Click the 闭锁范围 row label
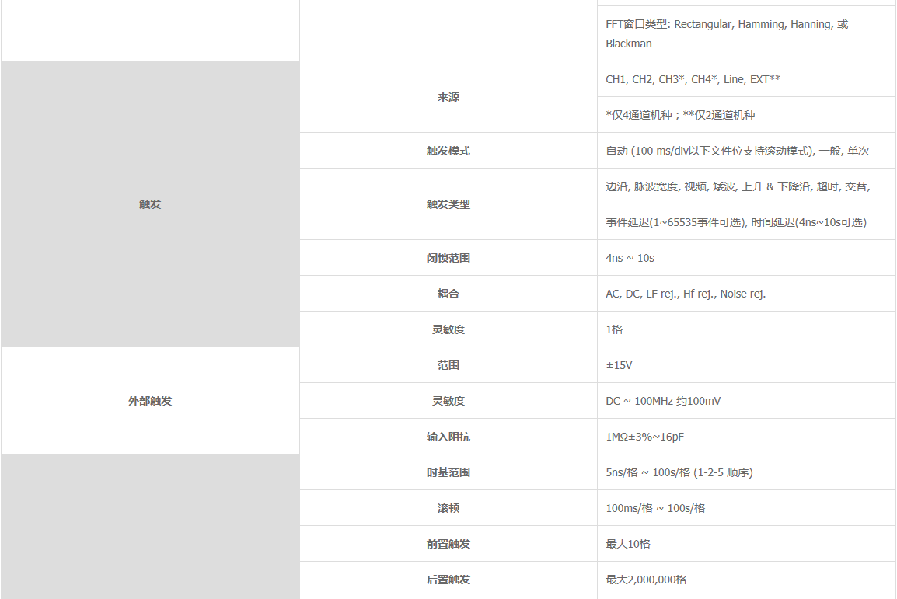Screen dimensions: 897x599 click(448, 258)
